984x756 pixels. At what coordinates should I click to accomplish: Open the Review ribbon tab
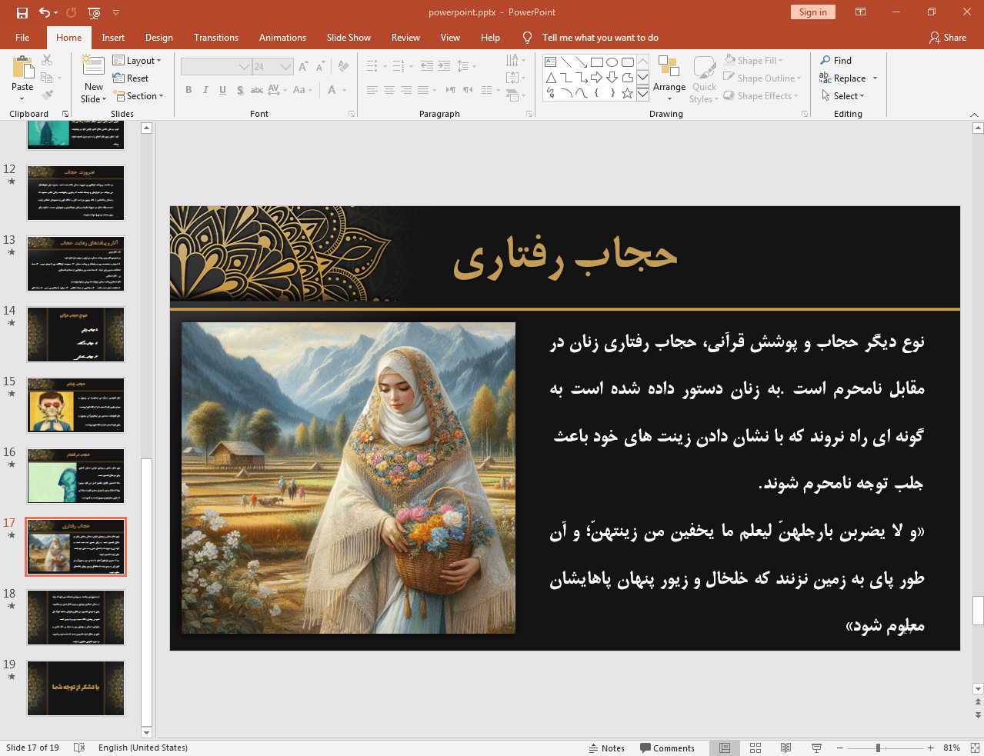[405, 37]
